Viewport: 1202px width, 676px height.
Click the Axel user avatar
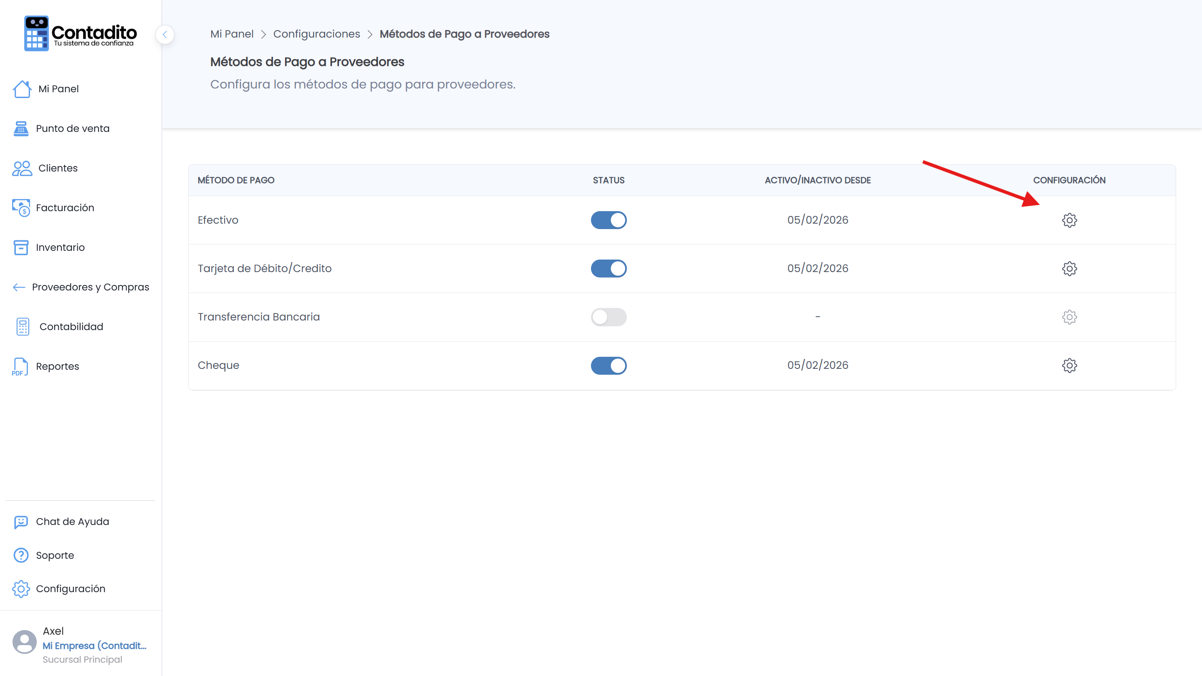click(x=24, y=643)
